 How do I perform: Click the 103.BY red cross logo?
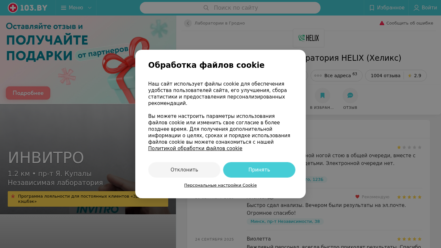click(13, 8)
